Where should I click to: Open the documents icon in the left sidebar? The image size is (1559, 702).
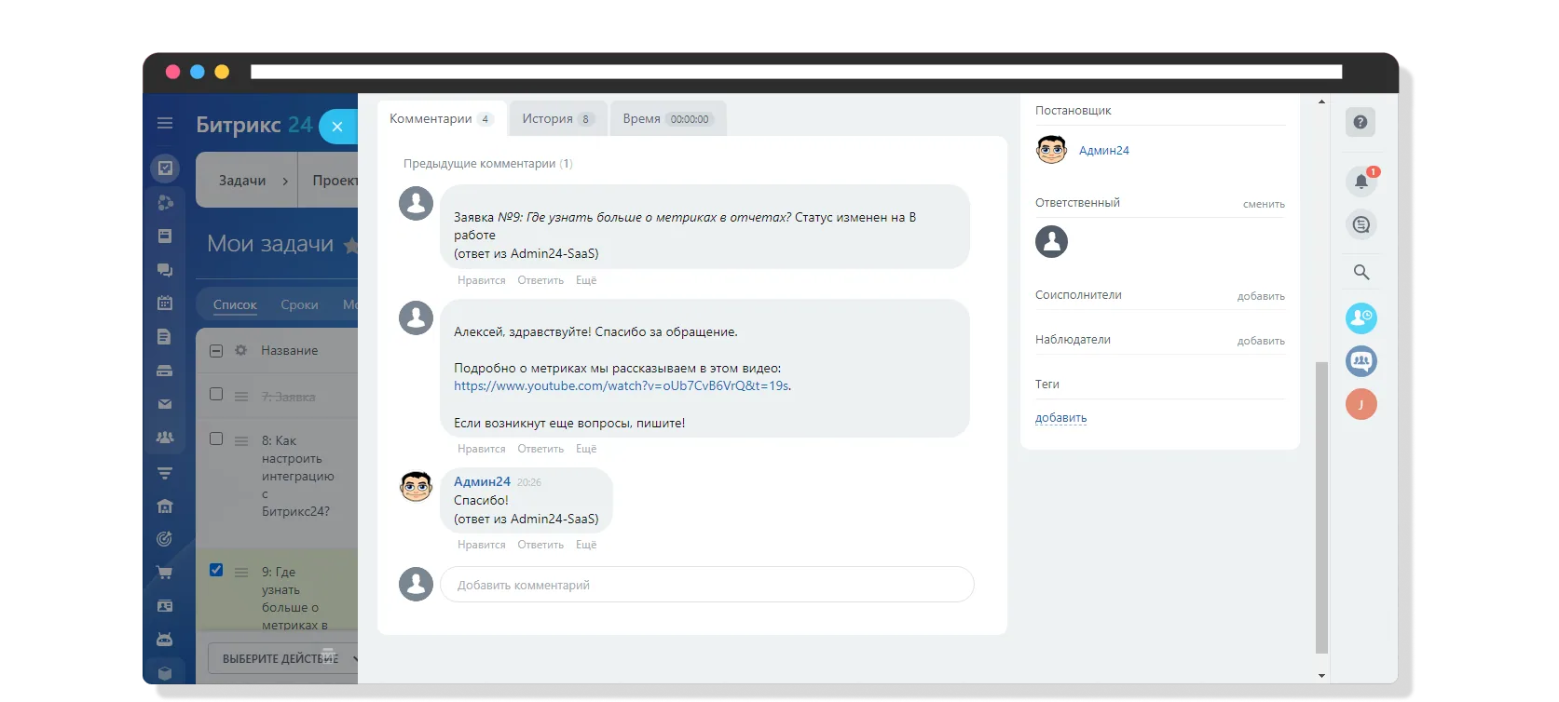[x=165, y=336]
